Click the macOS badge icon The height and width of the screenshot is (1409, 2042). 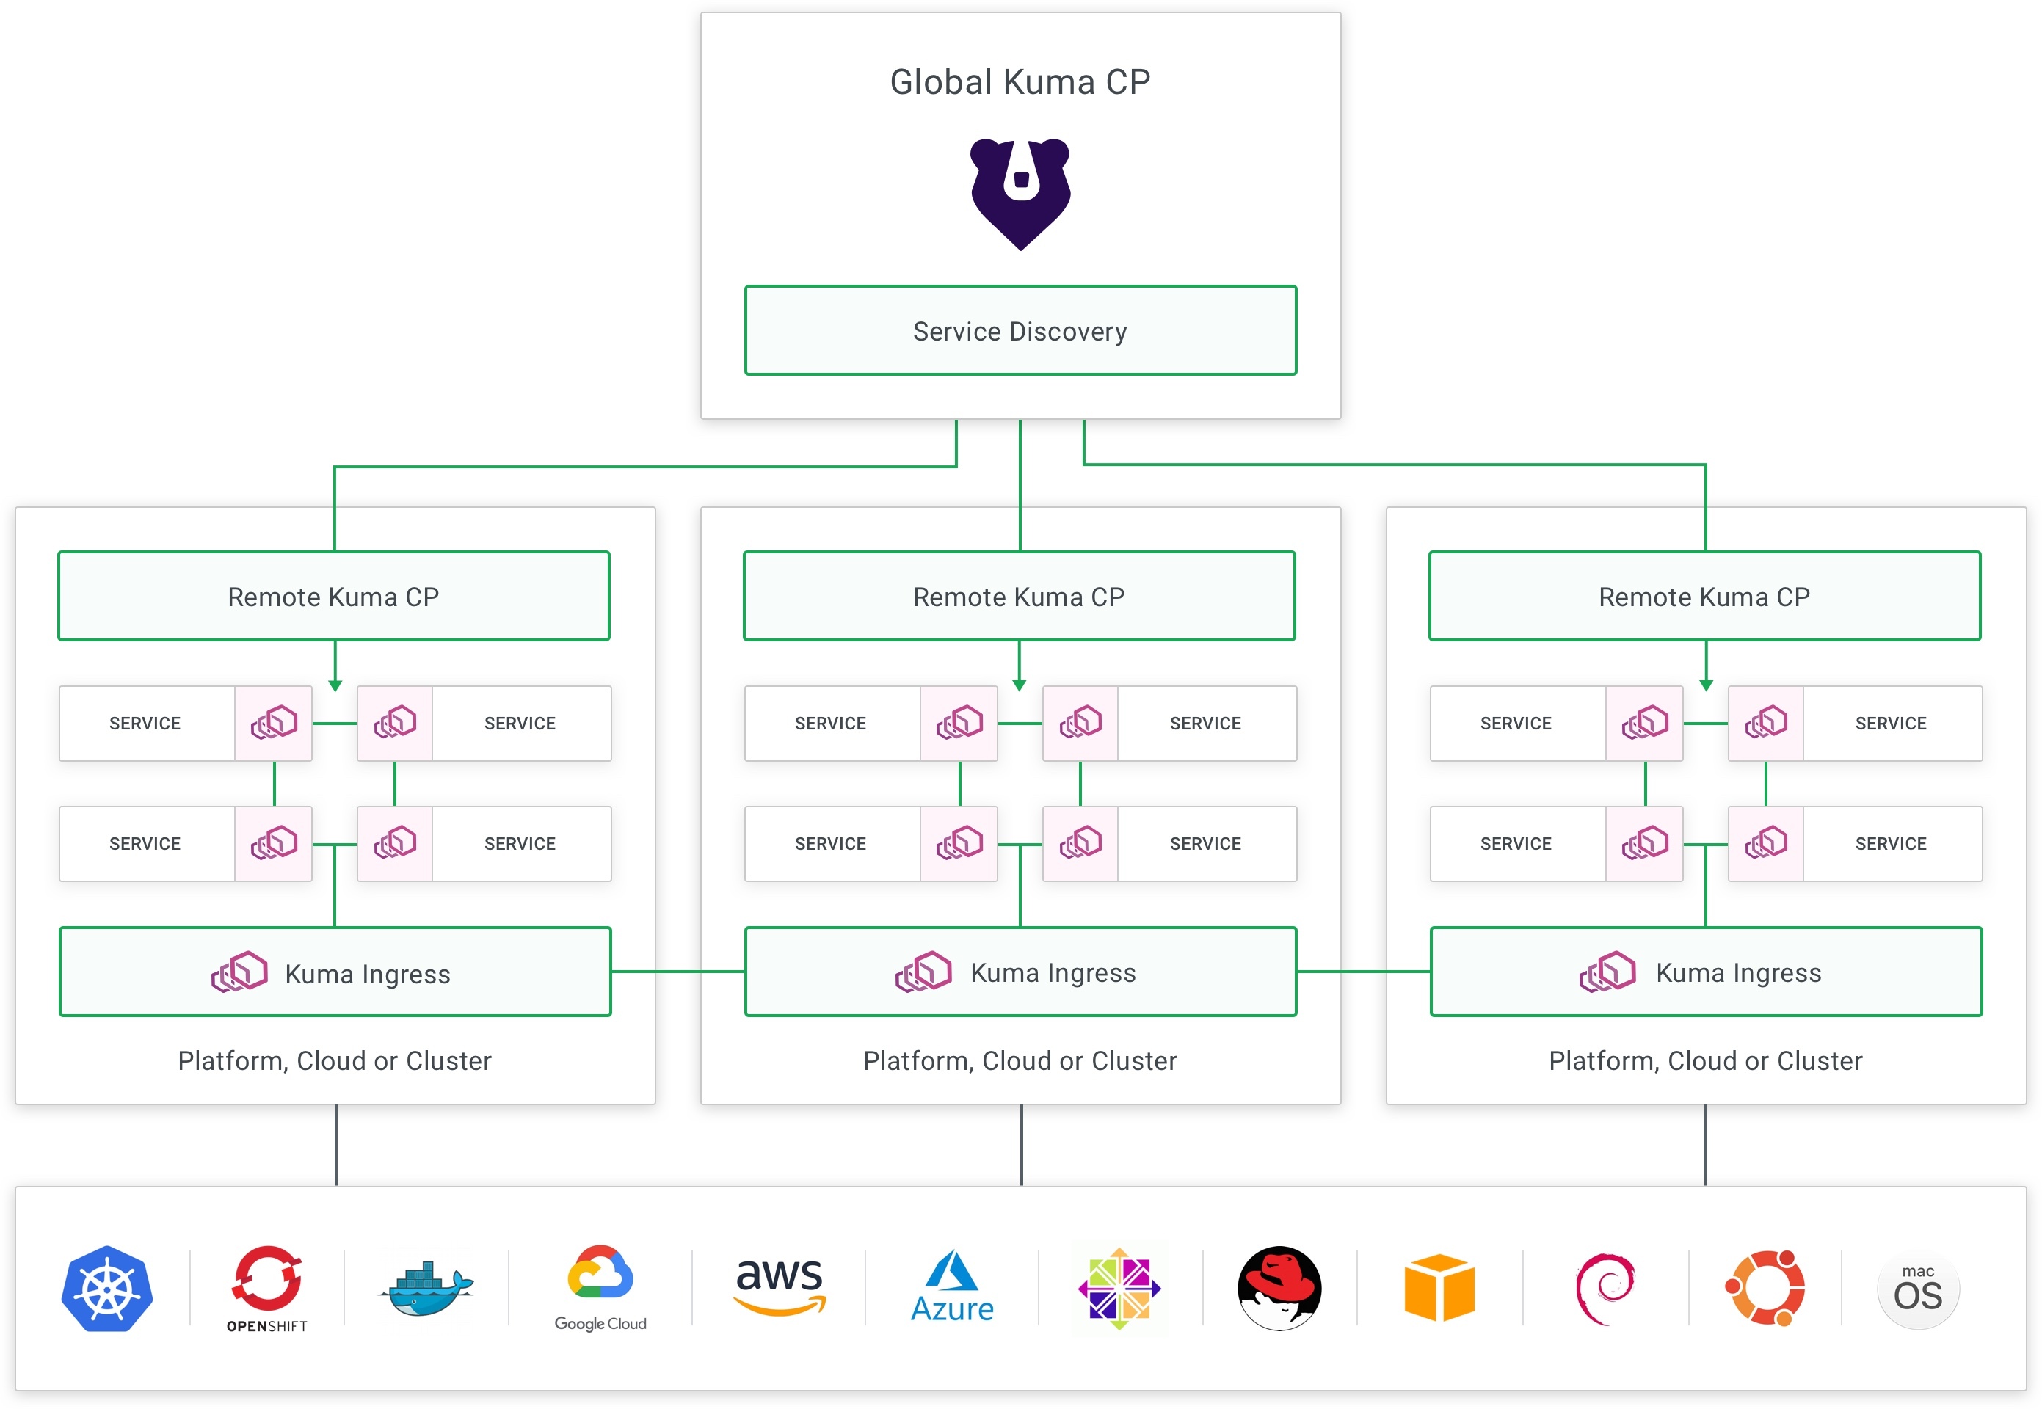tap(1917, 1289)
